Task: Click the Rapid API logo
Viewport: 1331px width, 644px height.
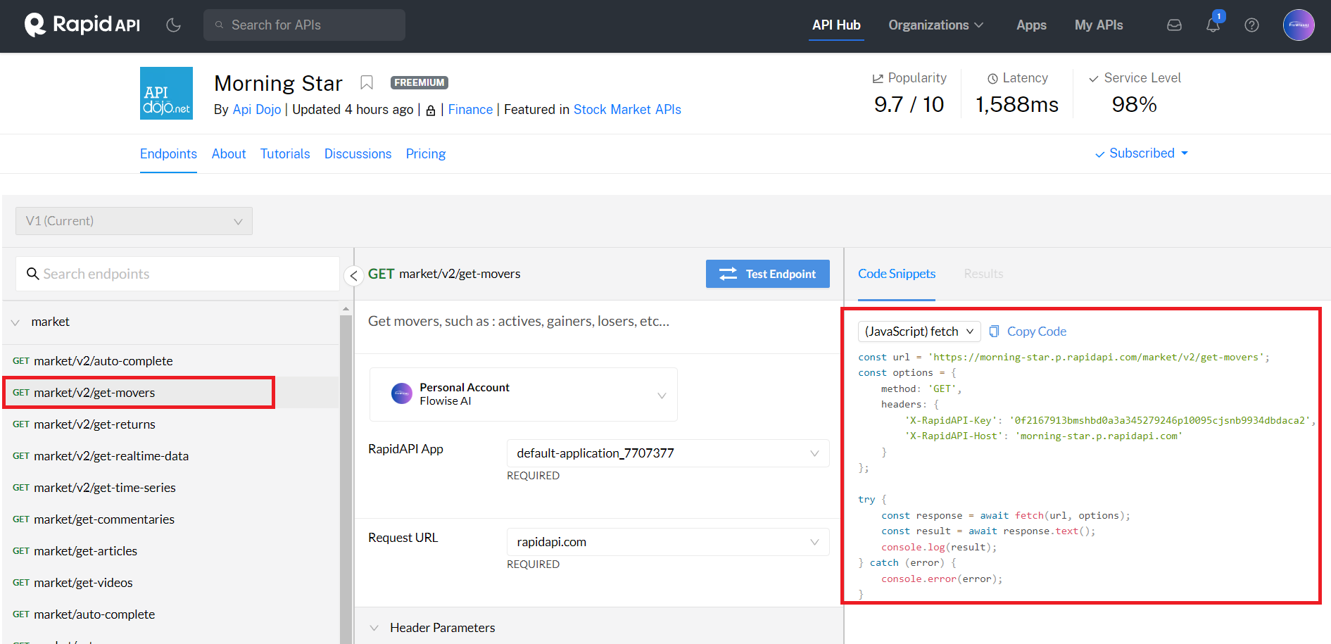Action: tap(82, 25)
